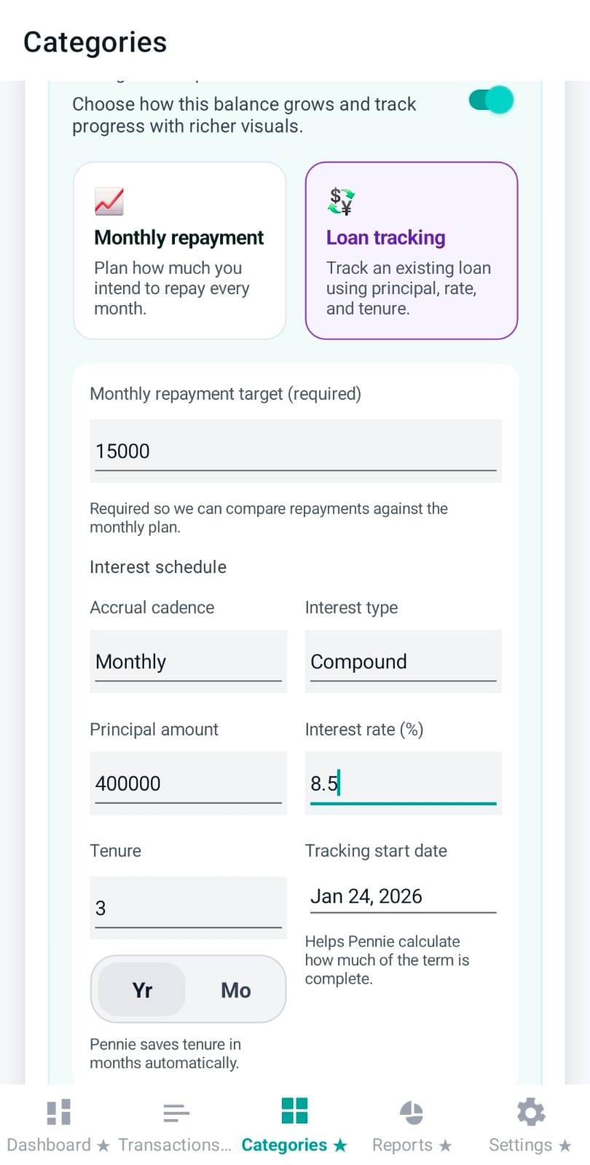Click the chart icon on the Monthly repayment card

click(x=109, y=201)
